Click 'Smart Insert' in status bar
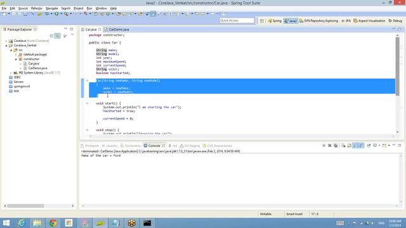The height and width of the screenshot is (228, 406). pyautogui.click(x=294, y=214)
